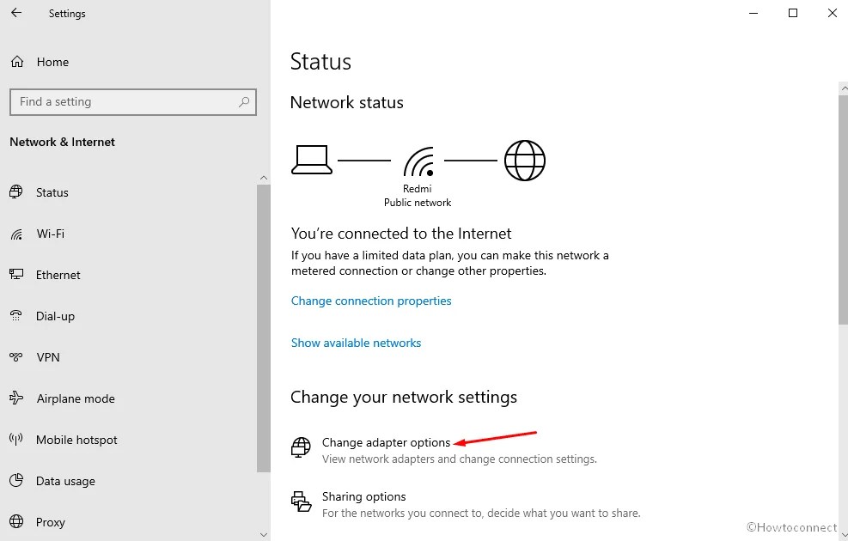Image resolution: width=848 pixels, height=541 pixels.
Task: Click the Ethernet monitor icon
Action: (16, 275)
